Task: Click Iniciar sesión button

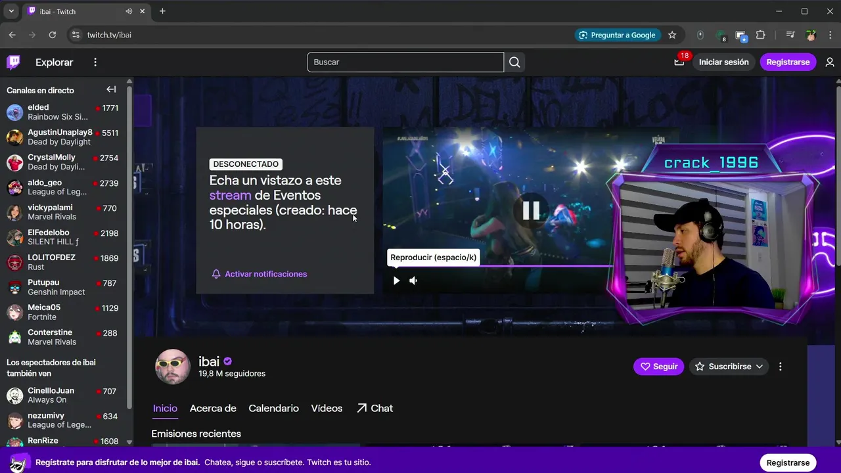Action: [x=723, y=62]
